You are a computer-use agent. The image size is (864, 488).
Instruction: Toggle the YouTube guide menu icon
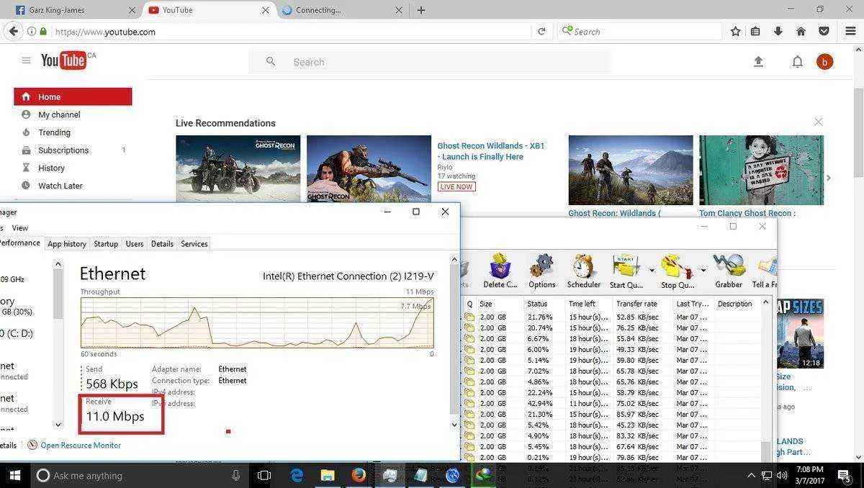point(26,60)
